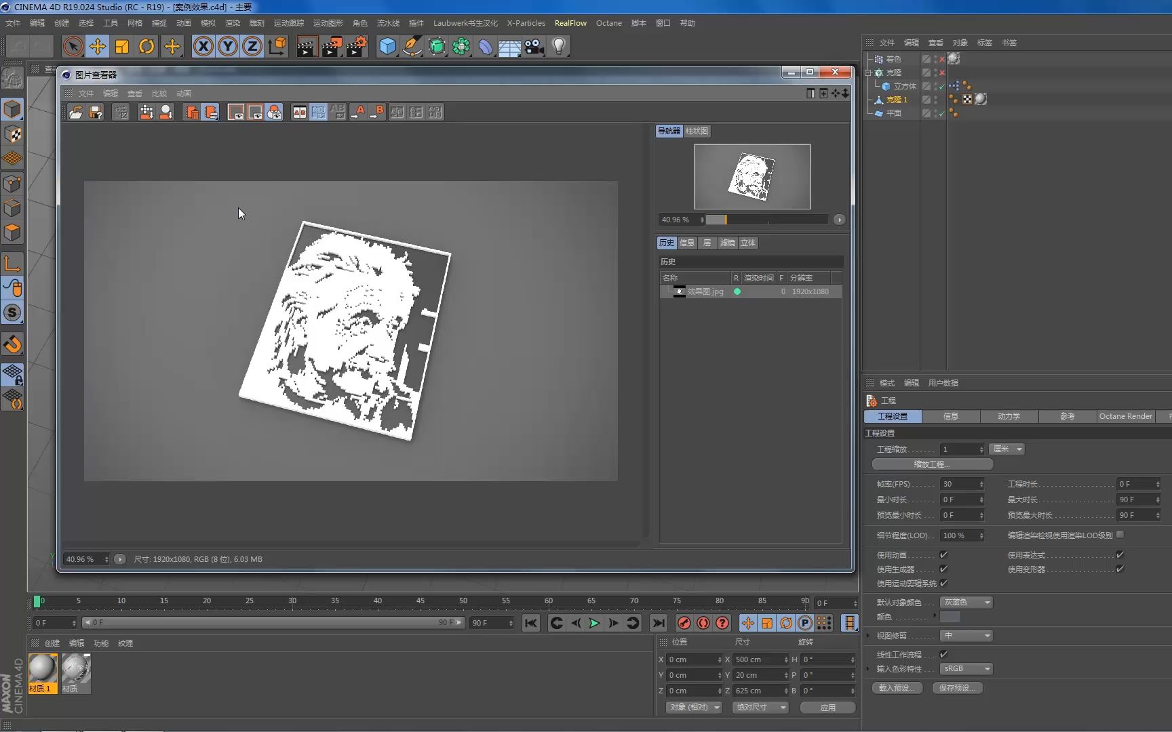
Task: Uncheck the 线性工作流程 checkbox
Action: click(x=943, y=654)
